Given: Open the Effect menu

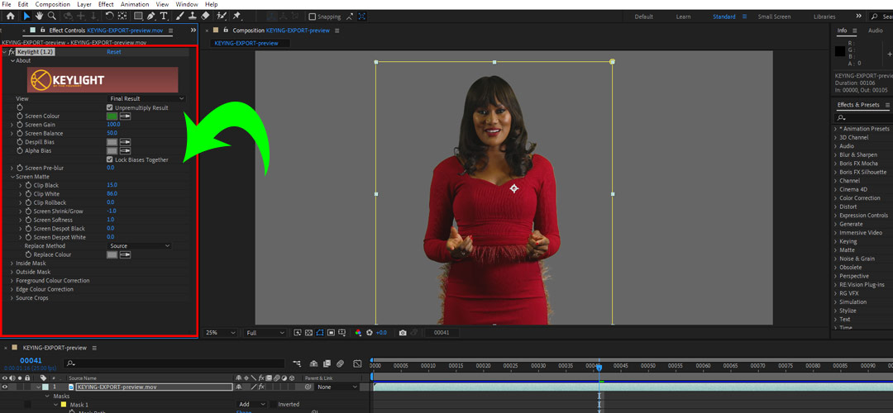Looking at the screenshot, I should (106, 4).
